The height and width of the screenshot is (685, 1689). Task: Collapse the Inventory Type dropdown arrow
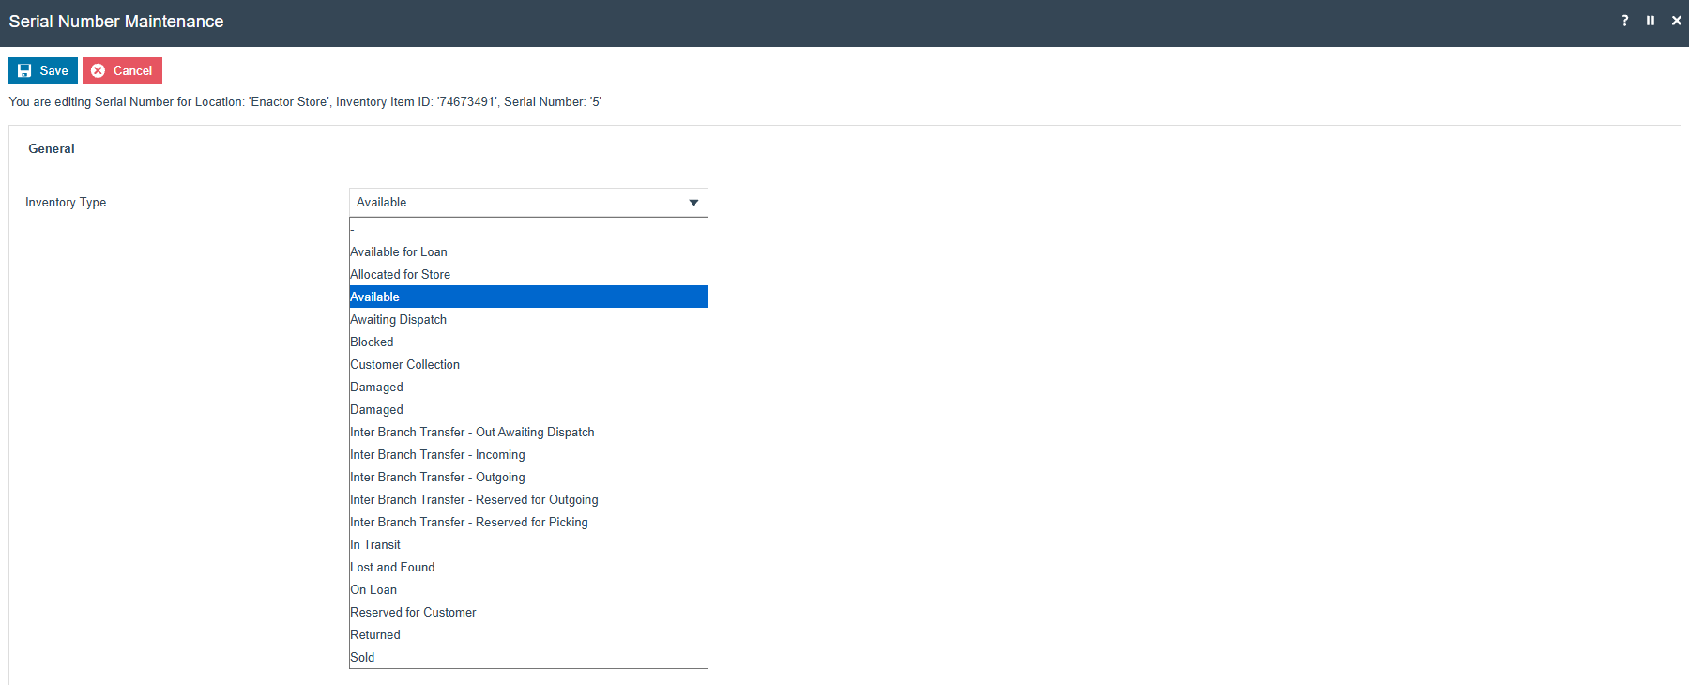click(693, 203)
